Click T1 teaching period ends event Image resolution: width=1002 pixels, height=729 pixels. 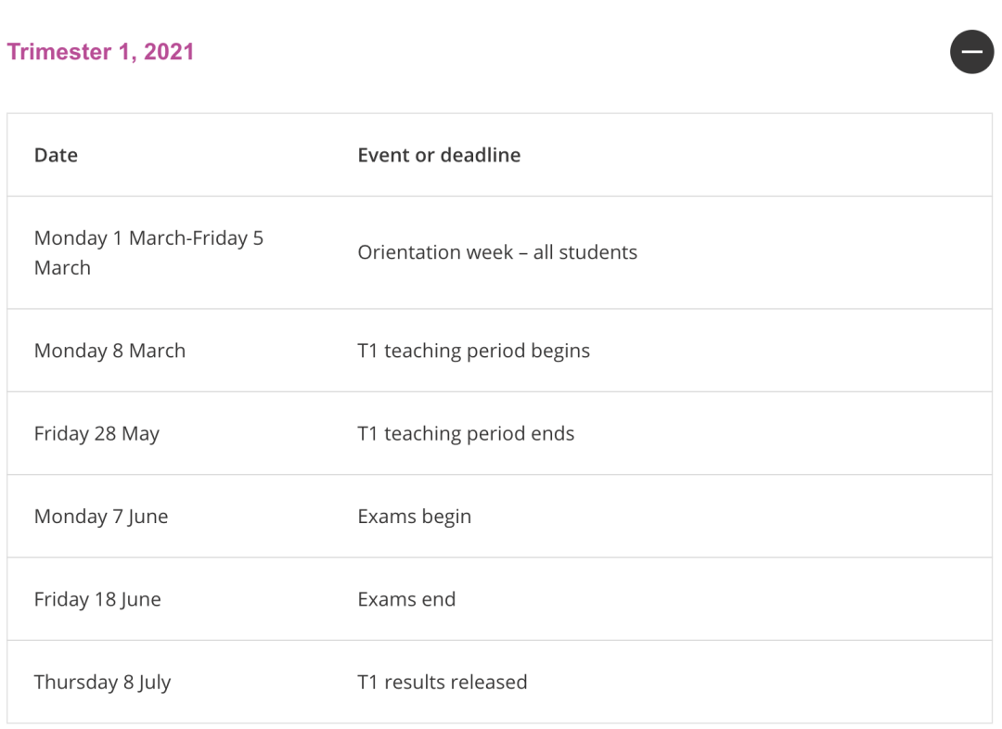pos(466,433)
